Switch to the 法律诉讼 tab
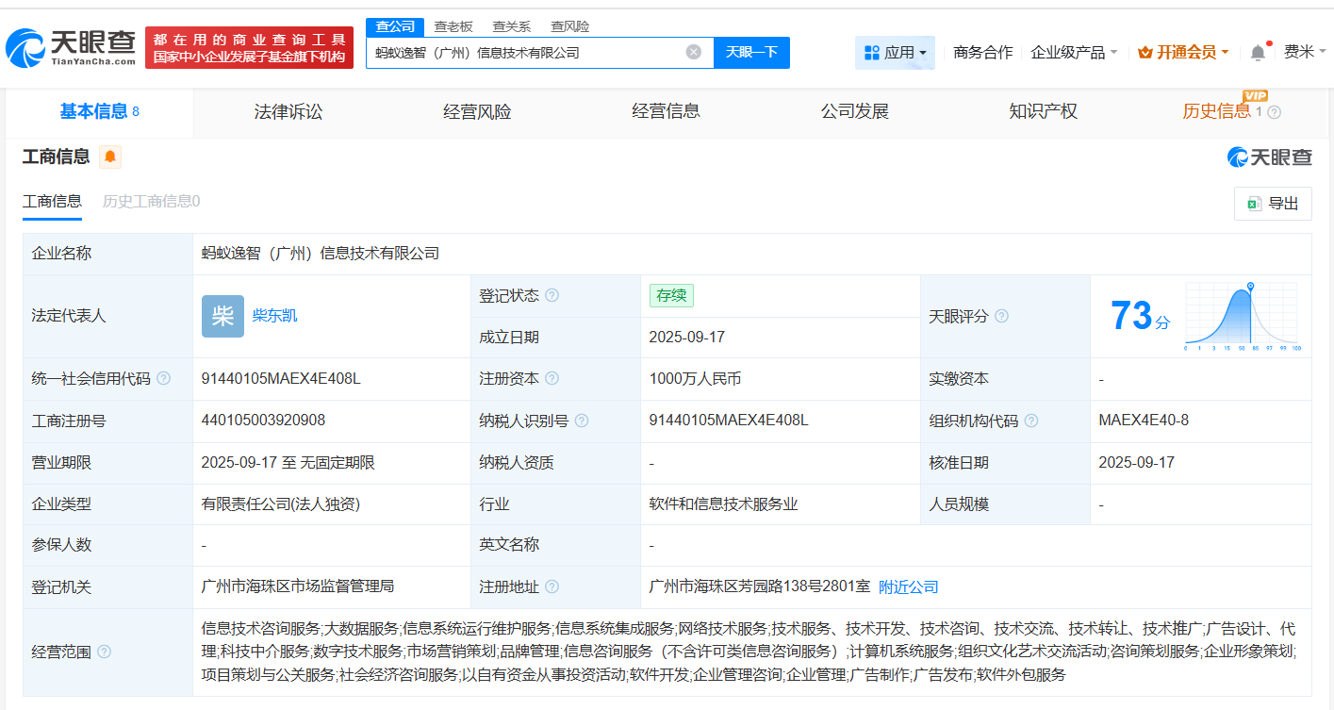 (287, 111)
